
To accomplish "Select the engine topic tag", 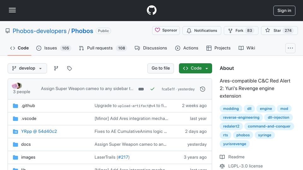I will point(266,109).
